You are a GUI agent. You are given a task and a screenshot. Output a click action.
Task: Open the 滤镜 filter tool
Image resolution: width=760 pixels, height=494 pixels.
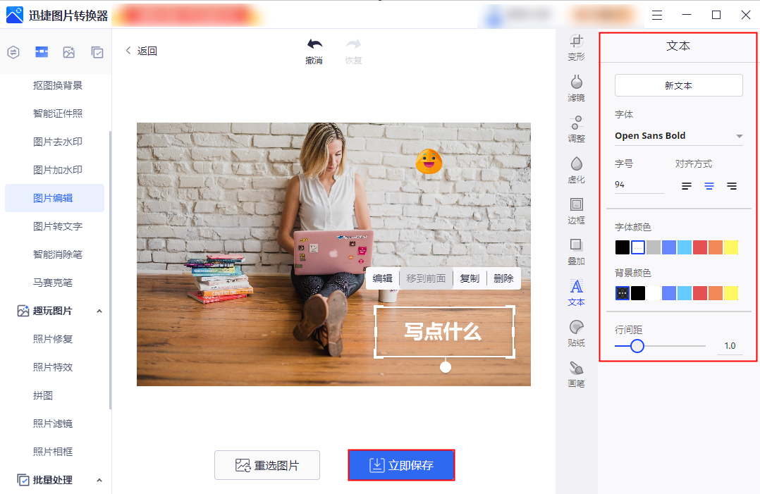(x=576, y=88)
